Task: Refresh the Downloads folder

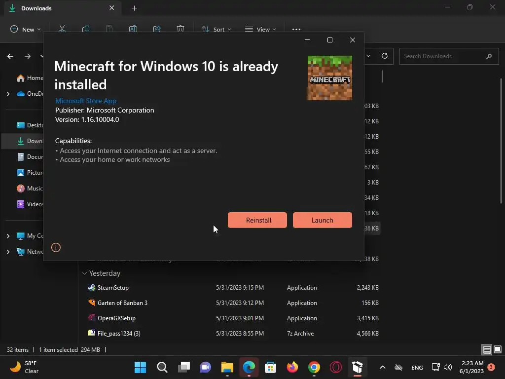Action: 385,56
